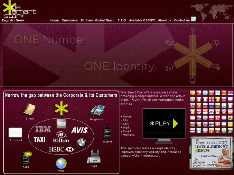
Task: Select the Spain flag
Action: 193,93
